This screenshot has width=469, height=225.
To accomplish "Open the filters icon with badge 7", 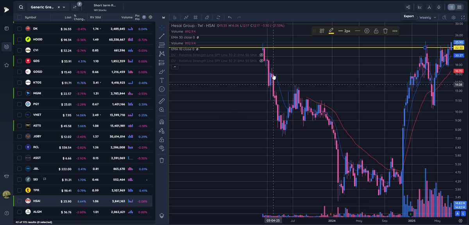I will click(75, 7).
